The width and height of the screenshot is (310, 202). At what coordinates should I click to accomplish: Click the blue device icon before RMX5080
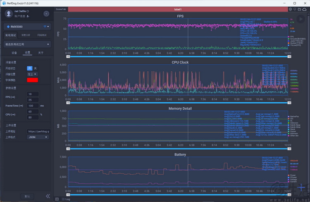tap(8, 27)
